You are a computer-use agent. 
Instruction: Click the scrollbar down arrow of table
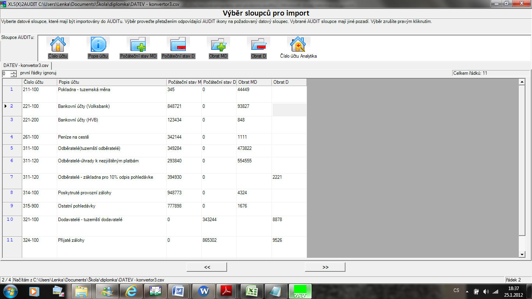coord(522,254)
